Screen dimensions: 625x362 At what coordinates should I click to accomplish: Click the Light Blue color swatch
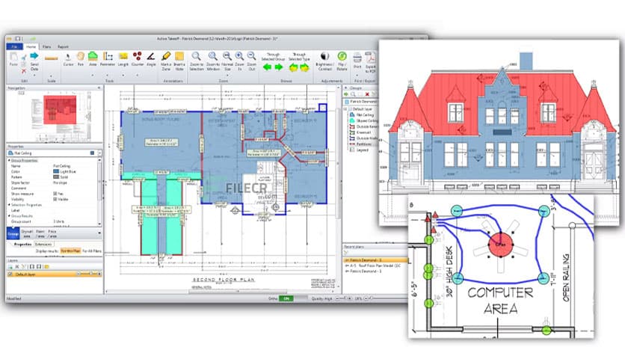(x=56, y=171)
